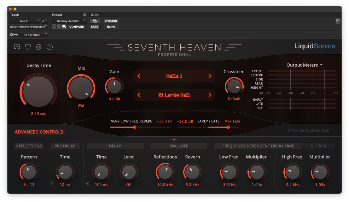349x202 pixels.
Task: Click the Native format button
Action: pyautogui.click(x=111, y=27)
